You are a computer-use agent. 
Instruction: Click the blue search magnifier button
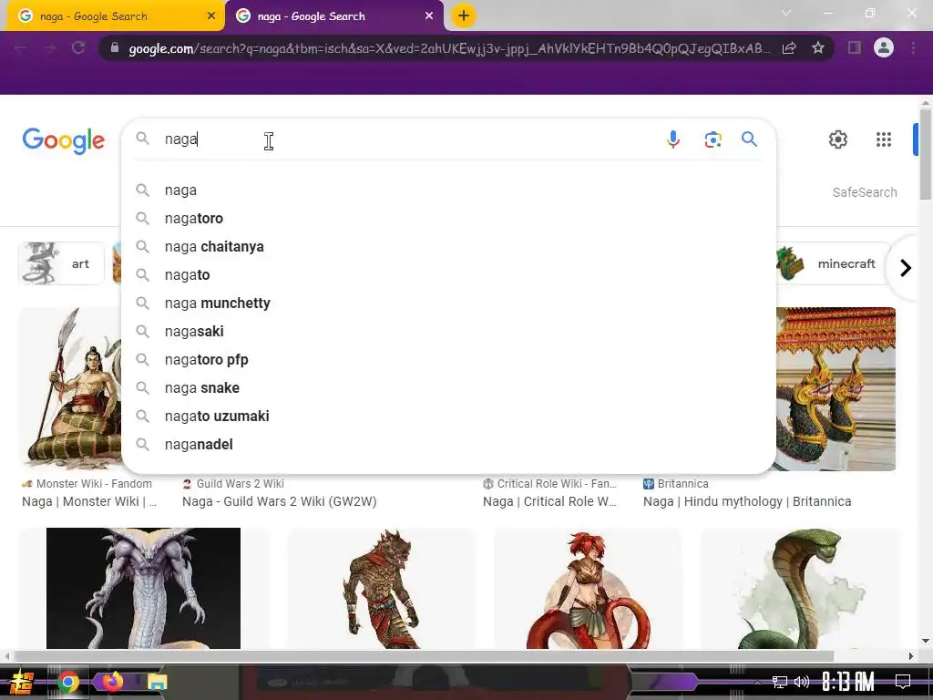749,139
